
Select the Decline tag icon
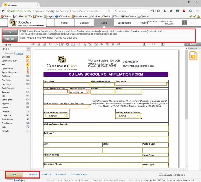click(x=28, y=107)
